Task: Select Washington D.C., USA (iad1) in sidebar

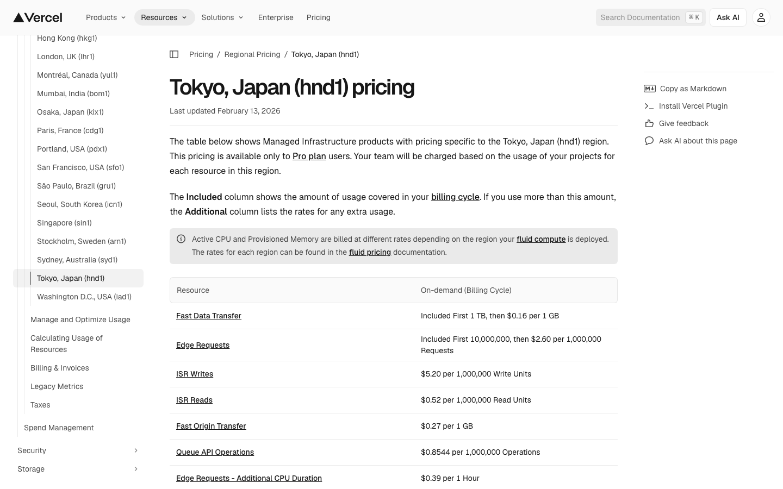Action: click(x=84, y=297)
